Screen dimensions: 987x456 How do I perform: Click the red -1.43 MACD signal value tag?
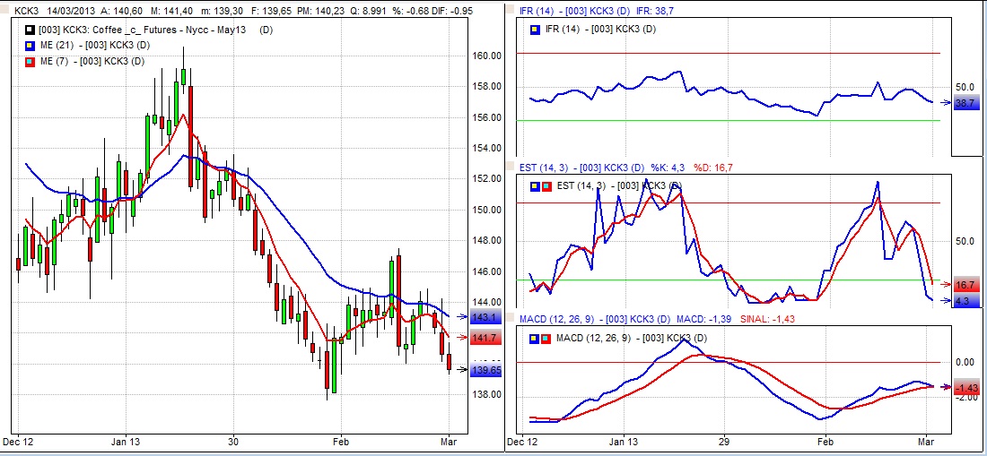point(965,387)
